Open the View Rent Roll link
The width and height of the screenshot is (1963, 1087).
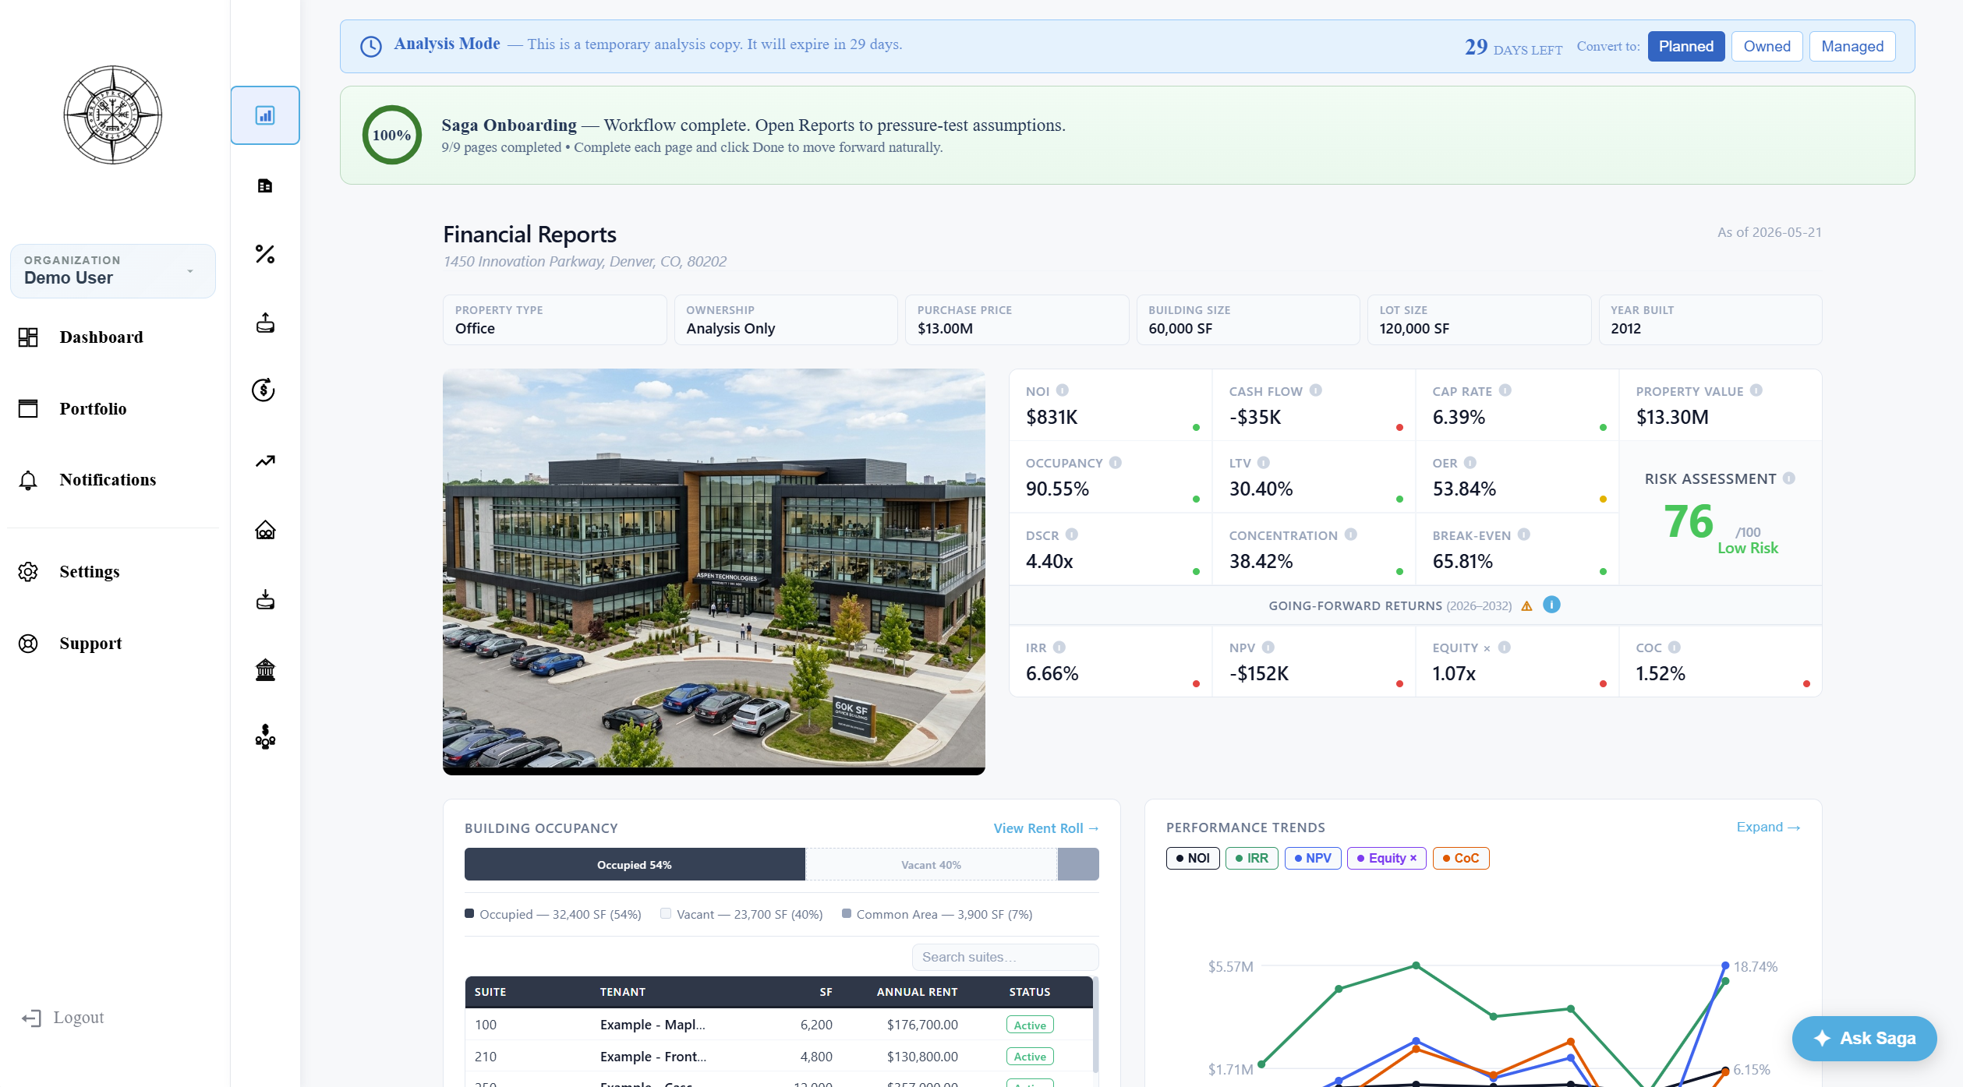click(1045, 828)
